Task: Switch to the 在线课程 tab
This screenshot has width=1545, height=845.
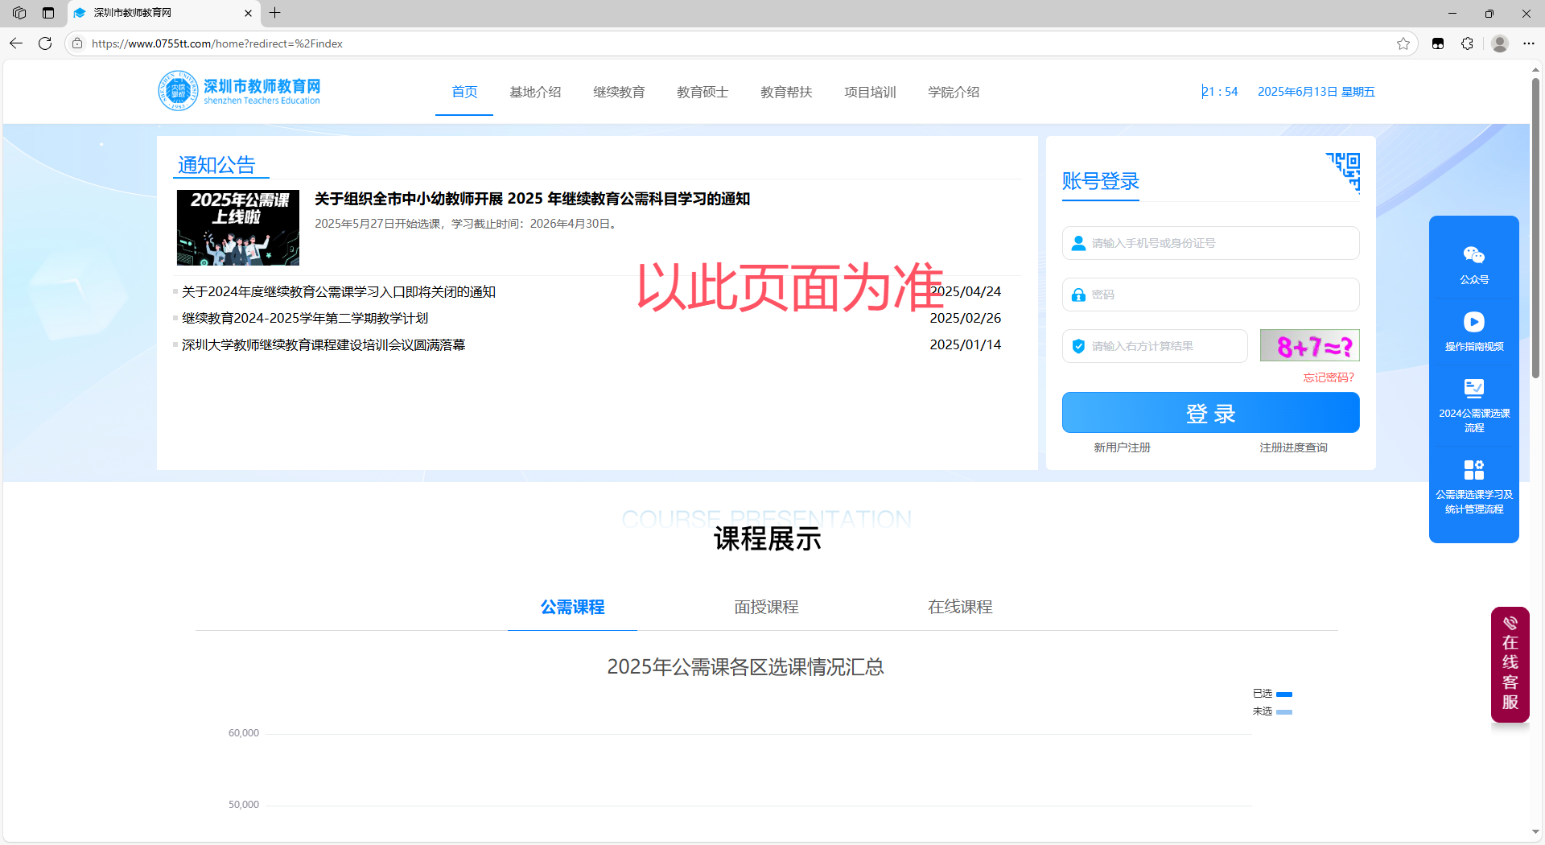Action: tap(960, 607)
